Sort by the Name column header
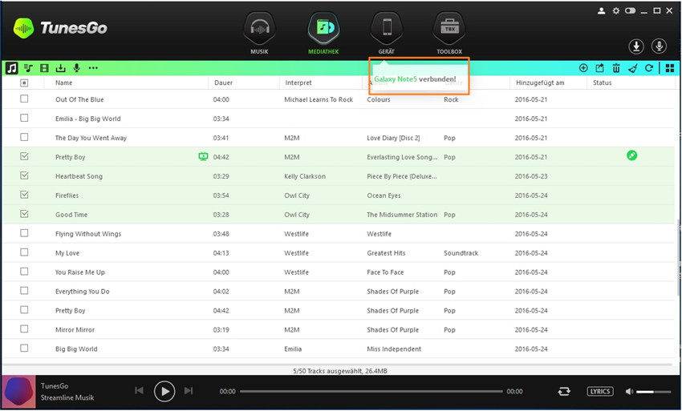 pos(64,83)
